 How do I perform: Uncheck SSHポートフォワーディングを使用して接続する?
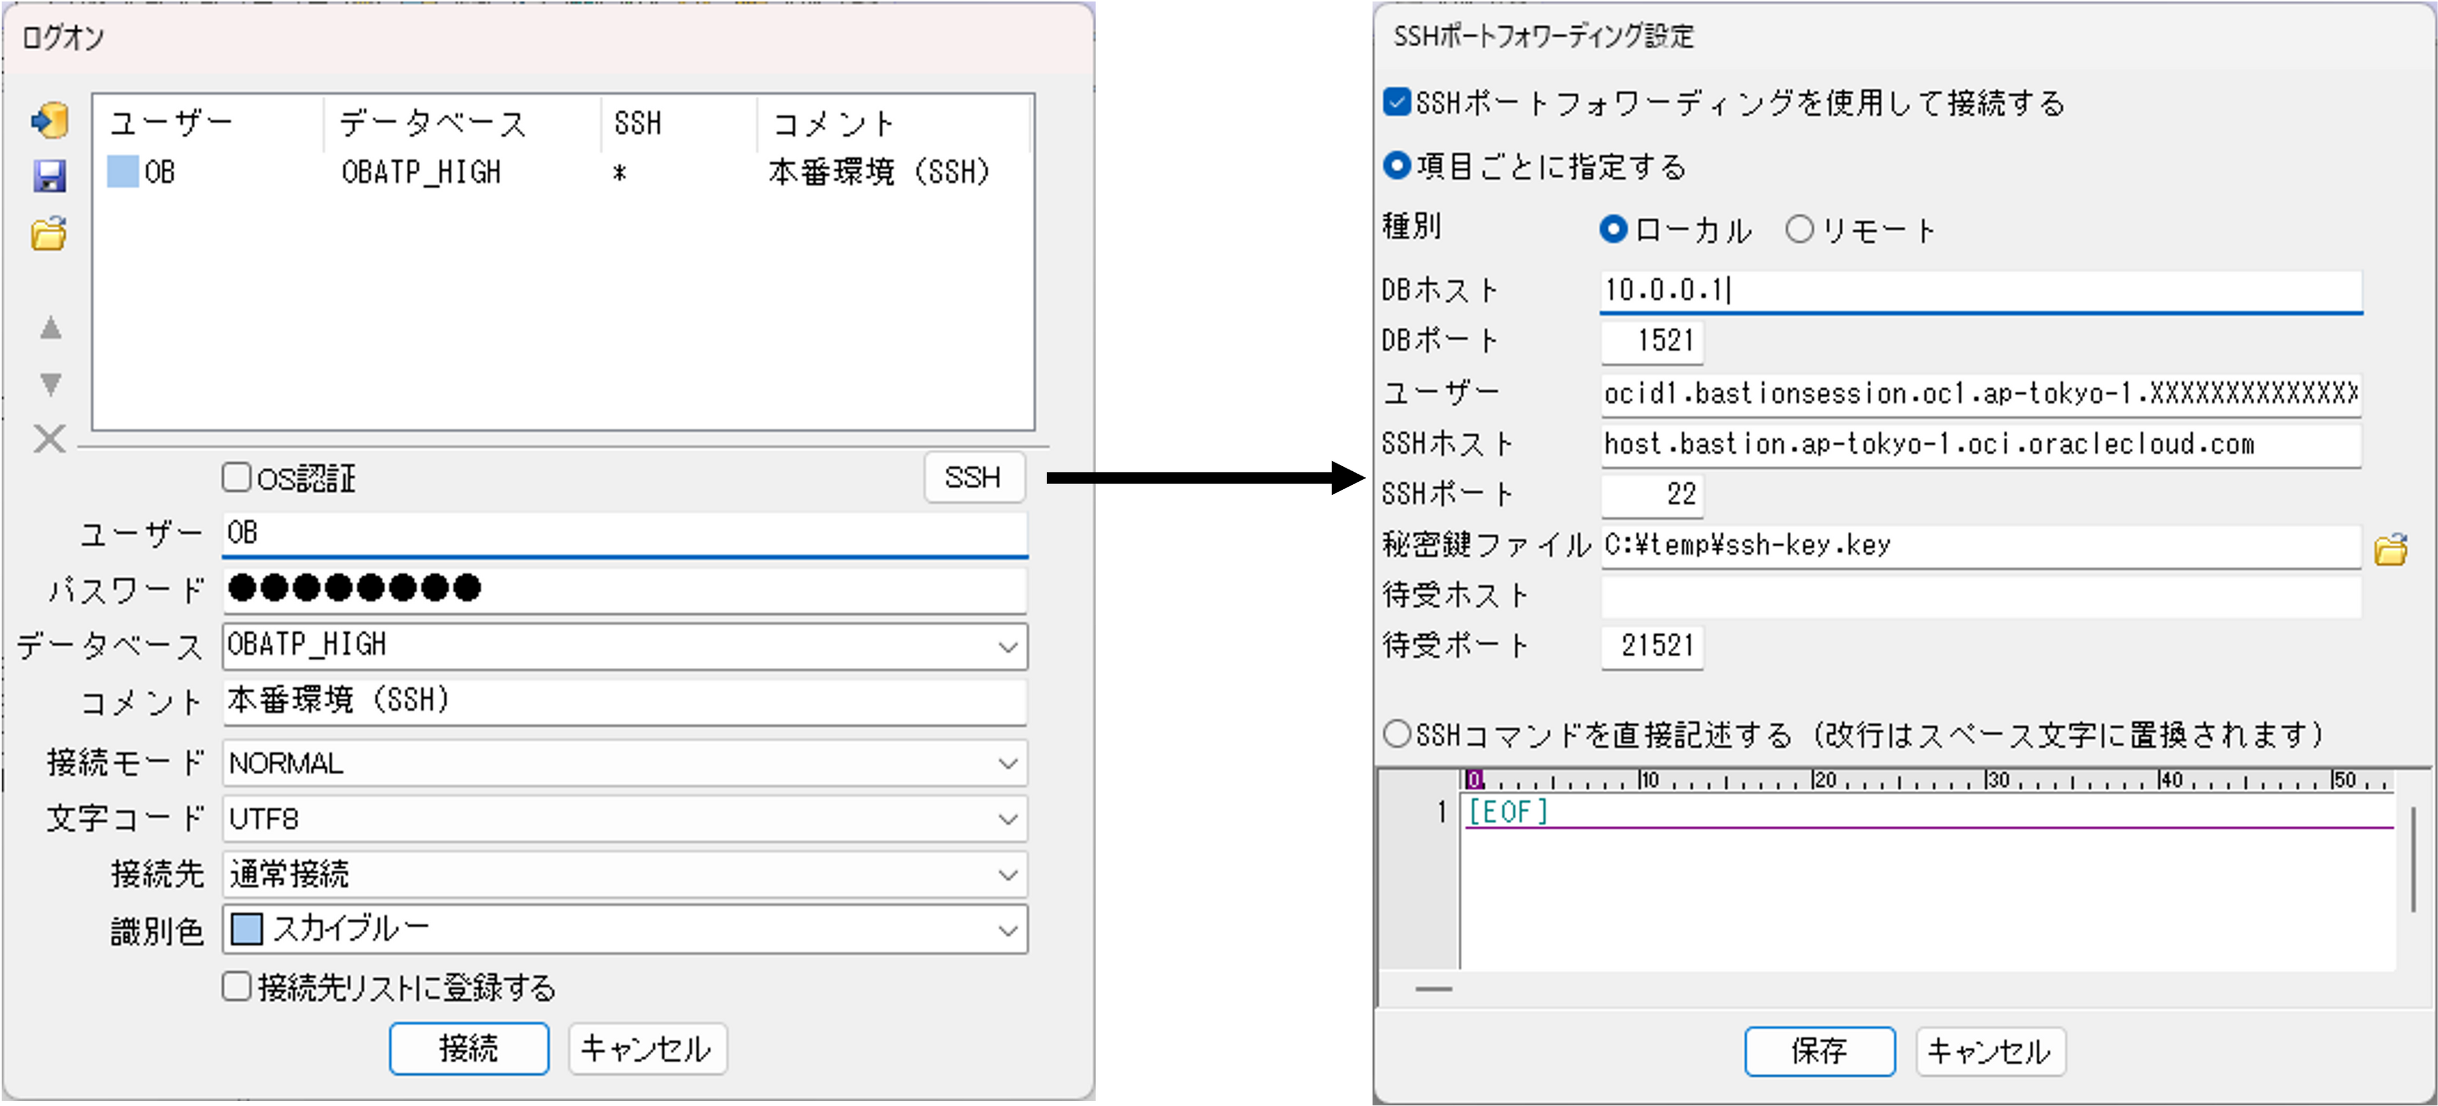1397,102
